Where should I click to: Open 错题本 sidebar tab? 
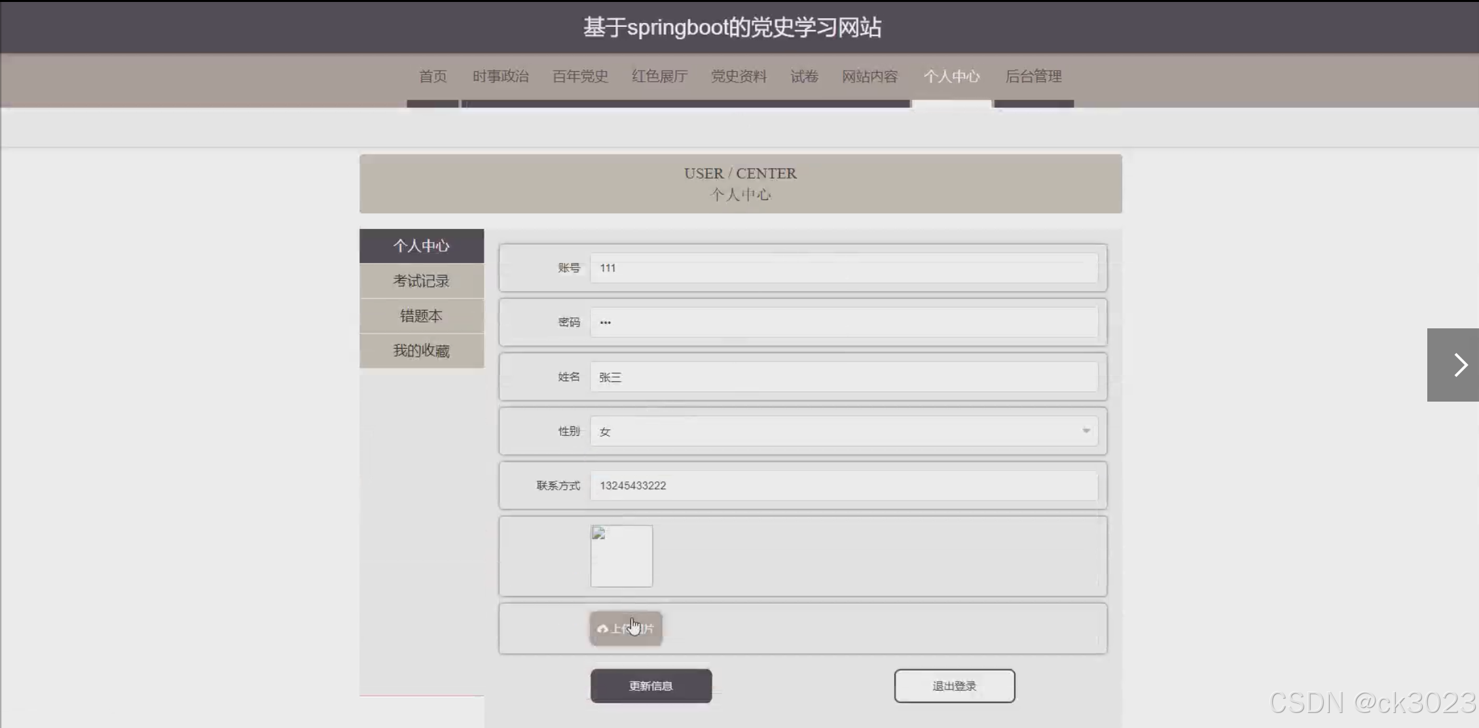(x=421, y=316)
